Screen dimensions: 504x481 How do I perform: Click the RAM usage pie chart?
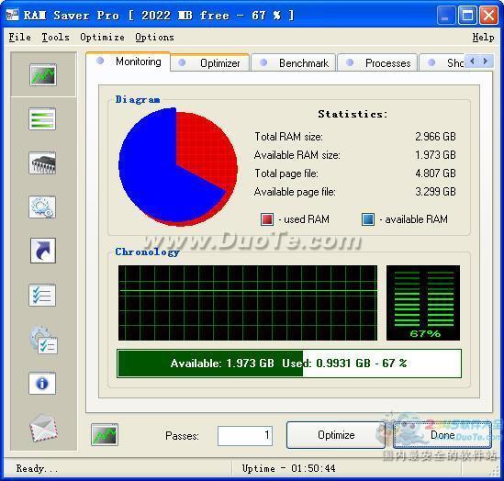(178, 167)
